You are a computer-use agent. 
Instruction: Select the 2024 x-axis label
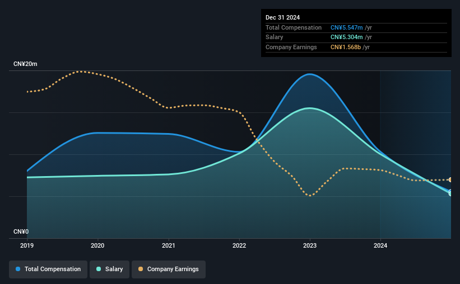tap(380, 245)
